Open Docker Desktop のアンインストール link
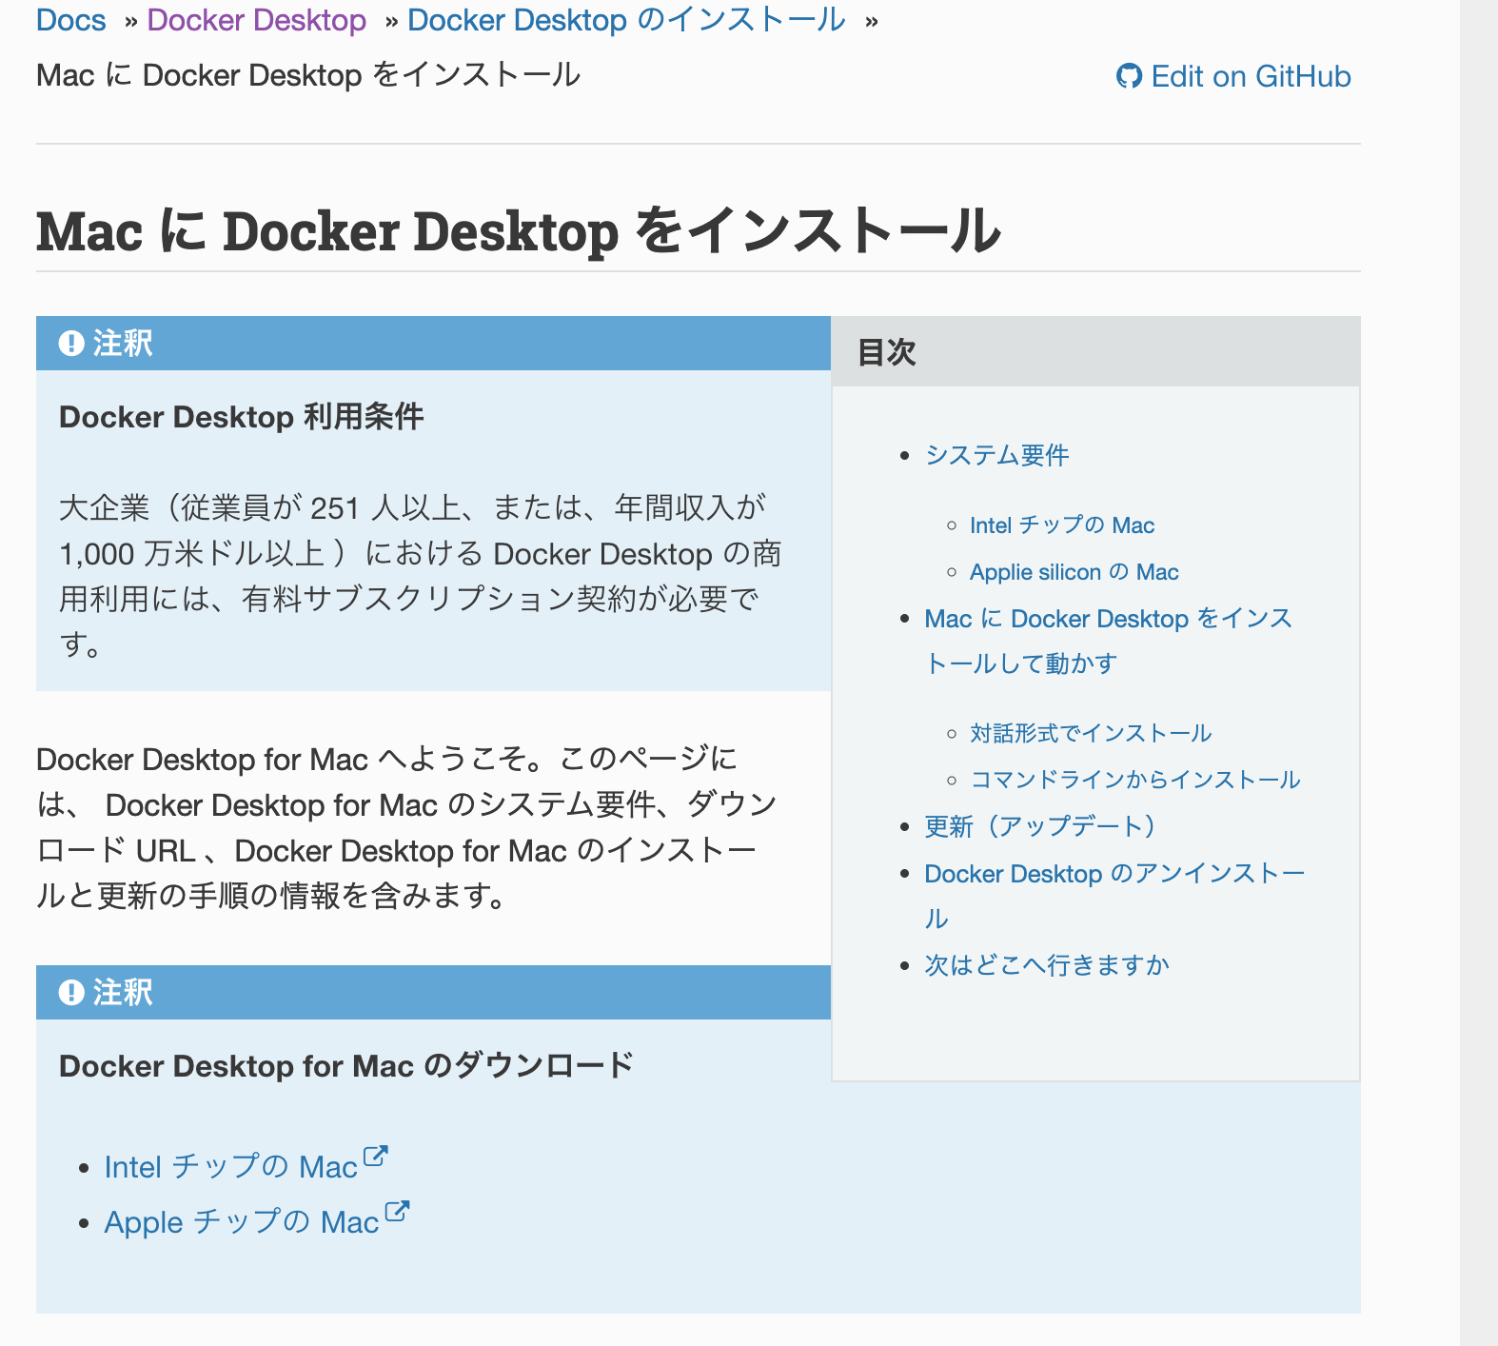 point(1114,896)
